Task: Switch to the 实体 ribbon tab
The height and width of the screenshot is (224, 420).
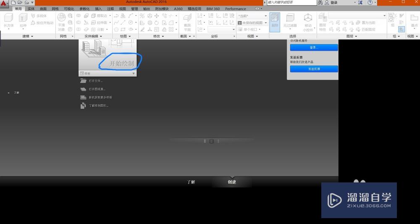Action: pyautogui.click(x=31, y=8)
